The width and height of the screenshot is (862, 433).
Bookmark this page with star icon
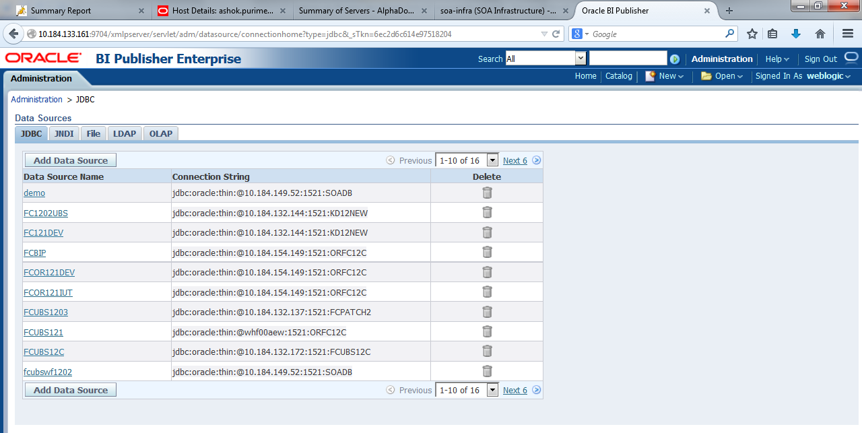point(752,34)
